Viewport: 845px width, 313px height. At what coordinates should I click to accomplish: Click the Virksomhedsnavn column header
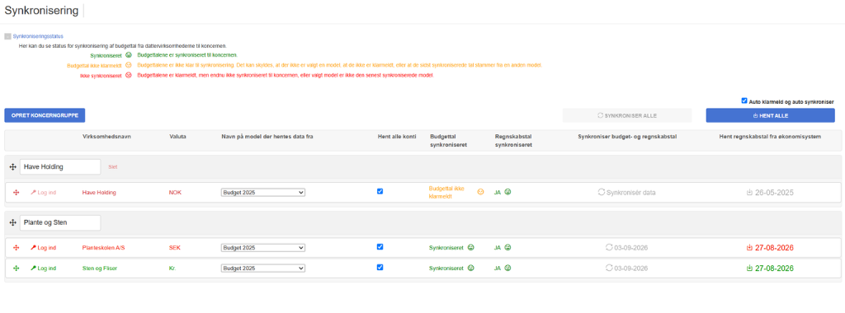(106, 137)
